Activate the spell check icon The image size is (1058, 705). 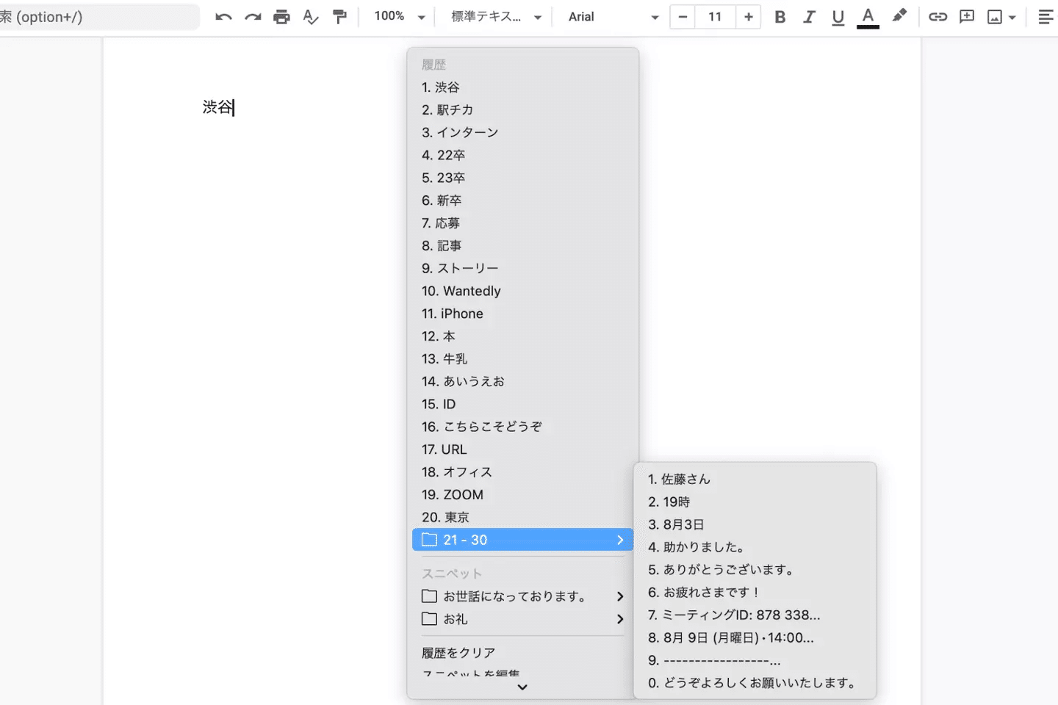coord(311,17)
